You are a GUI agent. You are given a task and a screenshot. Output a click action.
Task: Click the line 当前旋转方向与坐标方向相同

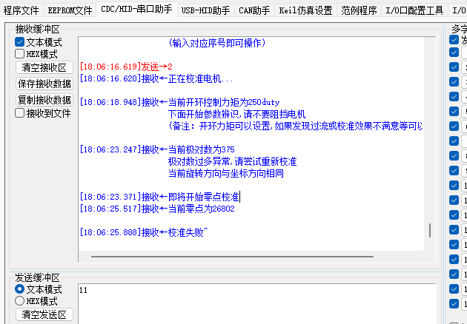pos(226,173)
